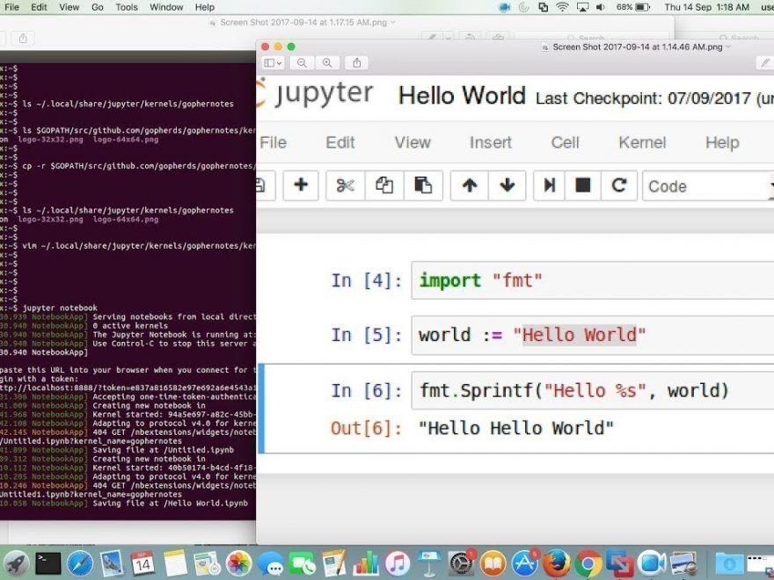Click the Hello World notebook title

click(x=462, y=96)
